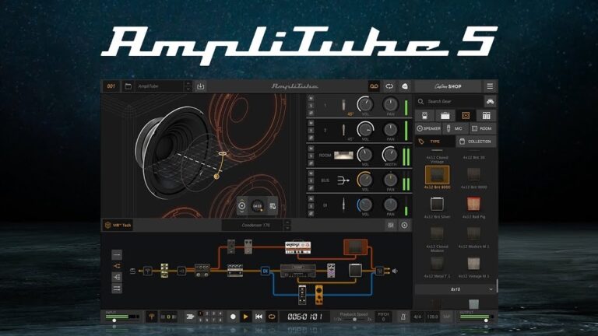Select the 4x12 Brit 9000 cabinet
Screen dimensions: 598x336
pyautogui.click(x=473, y=177)
